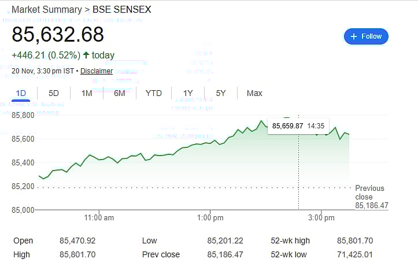Click the 3:00 pm axis label
This screenshot has height=270, width=418.
point(321,218)
